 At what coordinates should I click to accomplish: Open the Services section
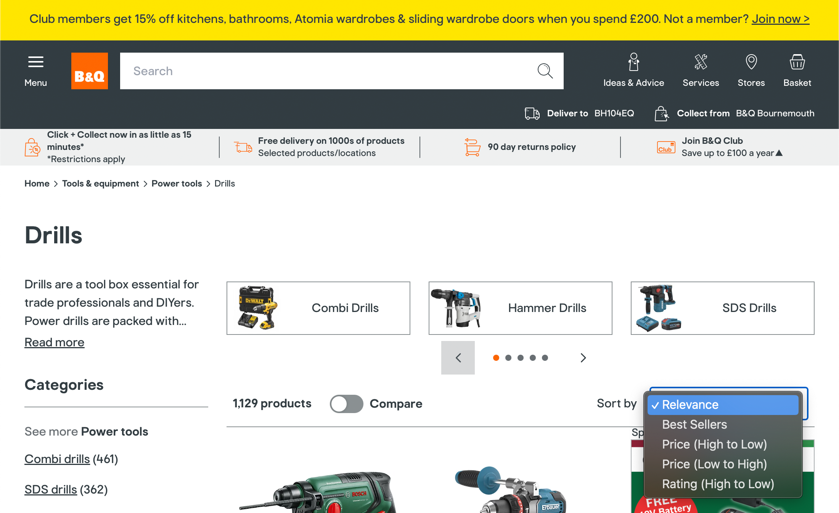tap(701, 71)
